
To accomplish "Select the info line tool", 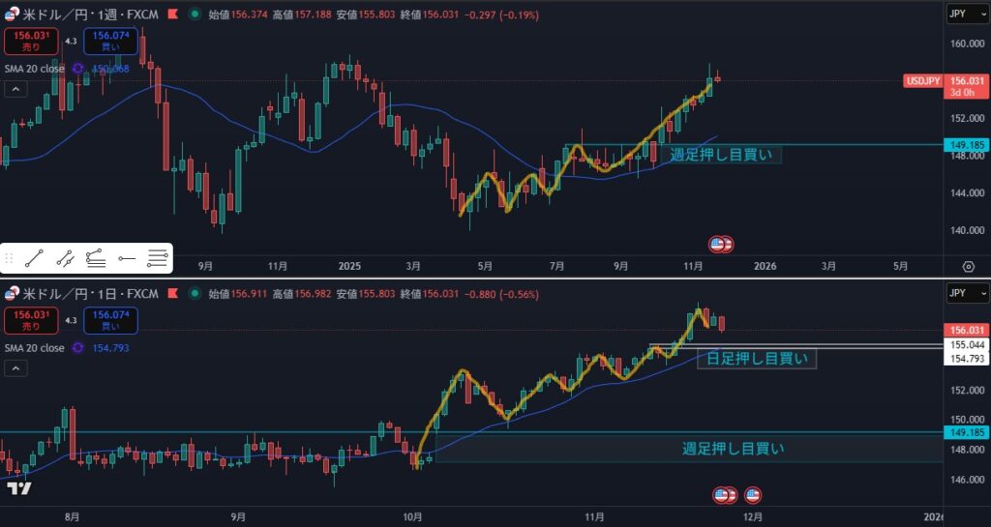I will (66, 258).
